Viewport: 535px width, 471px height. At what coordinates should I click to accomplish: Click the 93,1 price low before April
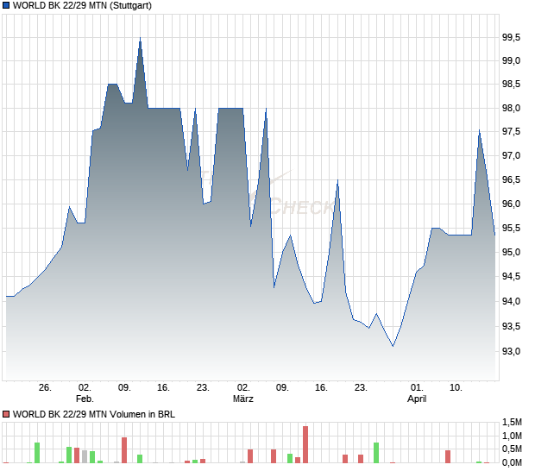tap(393, 346)
